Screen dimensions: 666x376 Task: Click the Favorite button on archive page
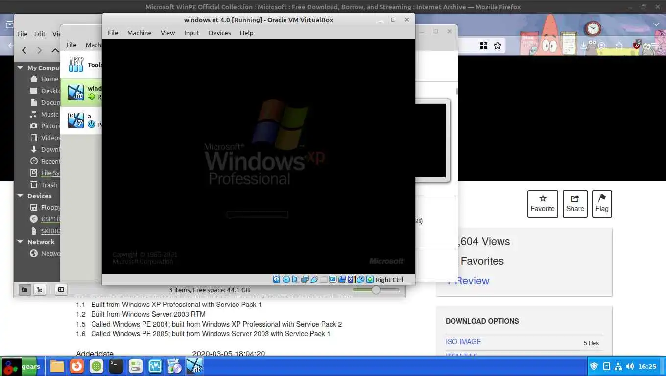coord(543,204)
